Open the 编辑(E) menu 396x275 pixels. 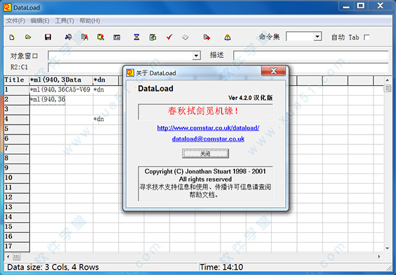coord(40,20)
